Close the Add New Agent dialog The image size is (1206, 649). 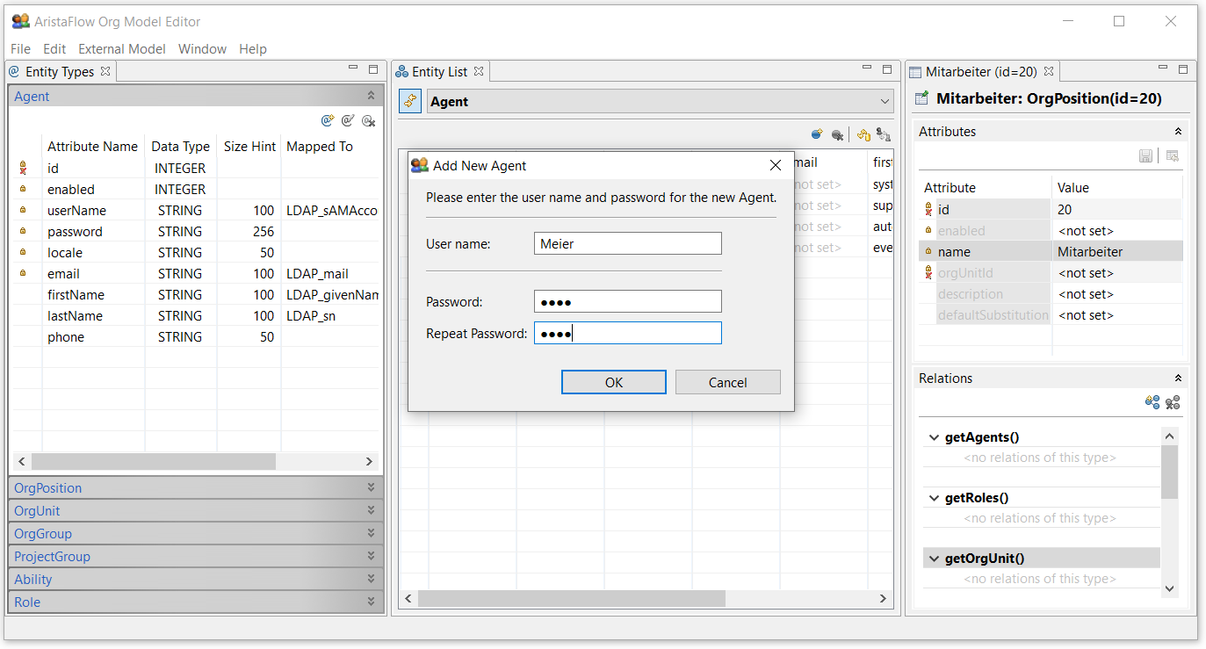[x=776, y=165]
